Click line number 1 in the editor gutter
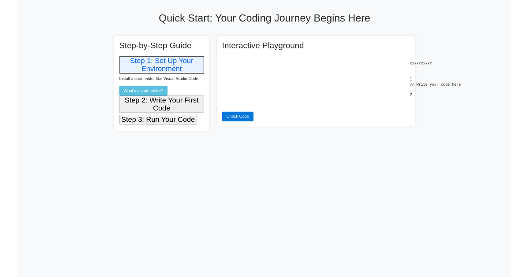Screen dimensions: 529x277 coord(410,79)
